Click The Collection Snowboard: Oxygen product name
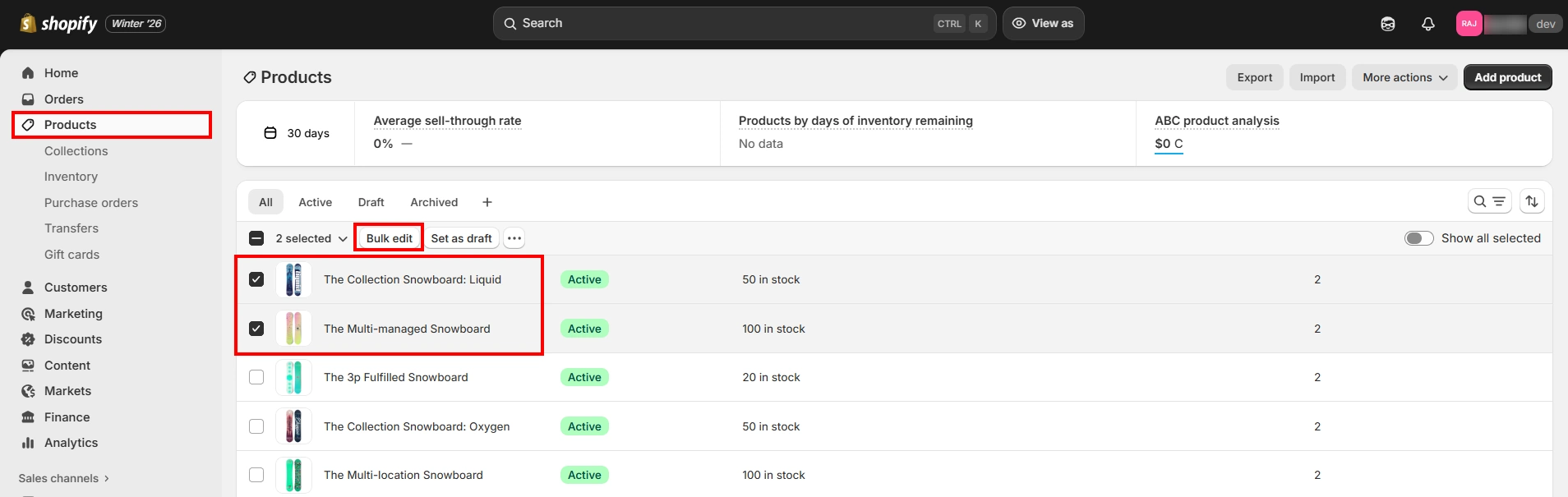Viewport: 1568px width, 497px height. coord(417,426)
